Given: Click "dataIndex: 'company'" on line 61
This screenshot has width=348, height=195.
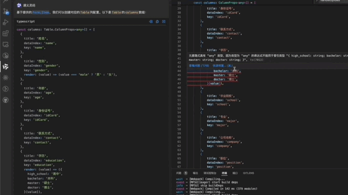Looking at the screenshot, I should (x=225, y=142).
